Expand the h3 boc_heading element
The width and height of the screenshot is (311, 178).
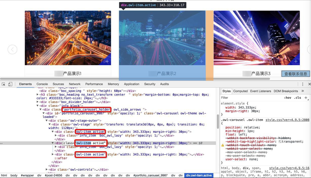pos(38,95)
